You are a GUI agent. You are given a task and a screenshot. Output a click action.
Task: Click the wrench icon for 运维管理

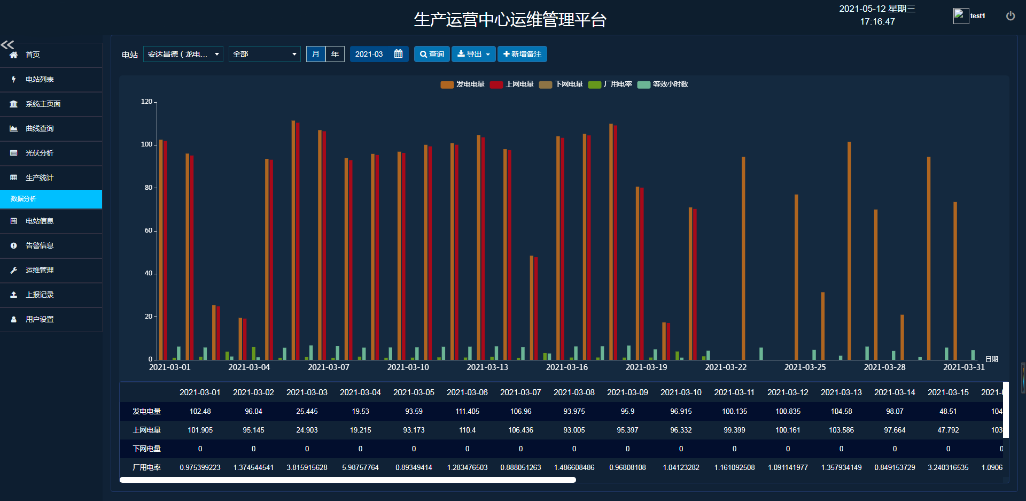(14, 270)
